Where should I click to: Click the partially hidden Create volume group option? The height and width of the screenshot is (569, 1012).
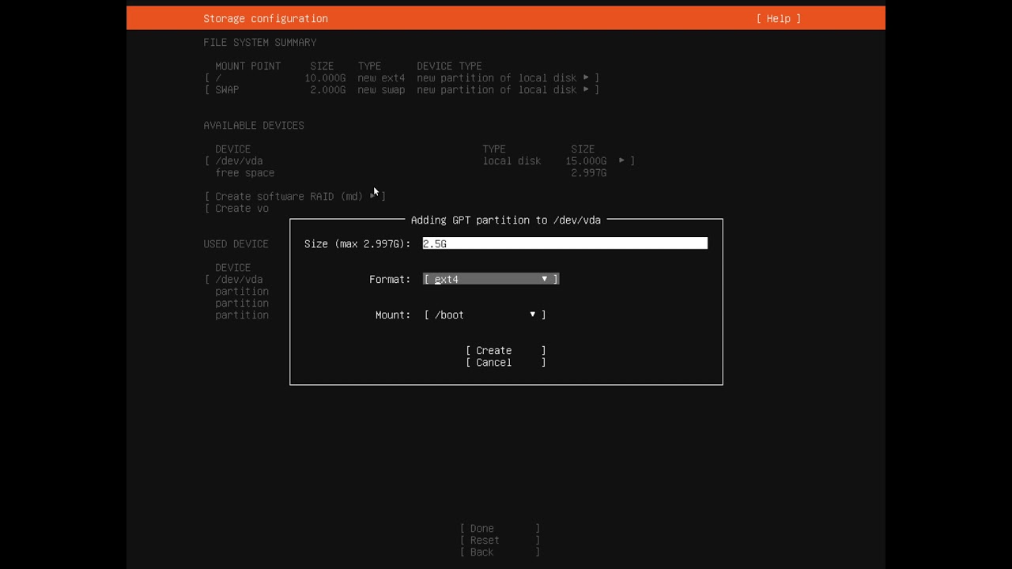(237, 208)
